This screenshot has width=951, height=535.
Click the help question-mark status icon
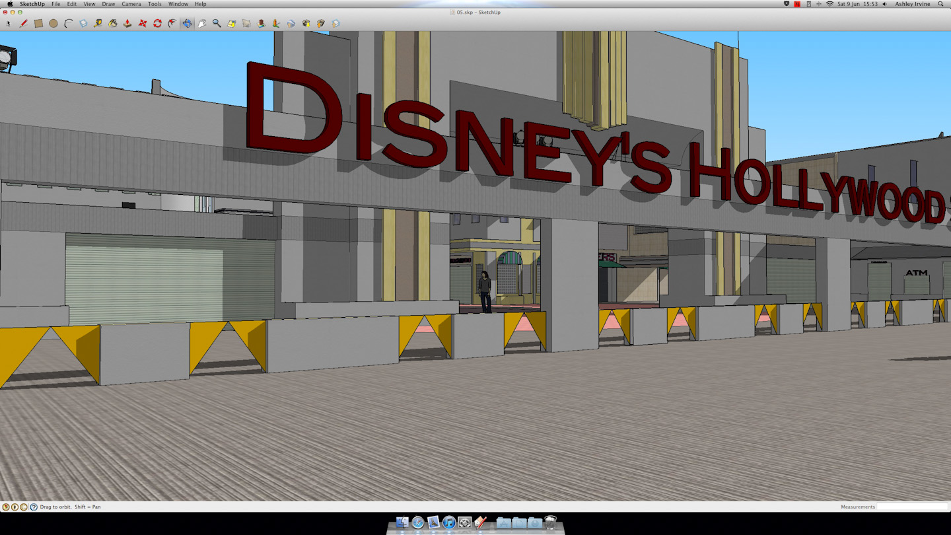(34, 507)
